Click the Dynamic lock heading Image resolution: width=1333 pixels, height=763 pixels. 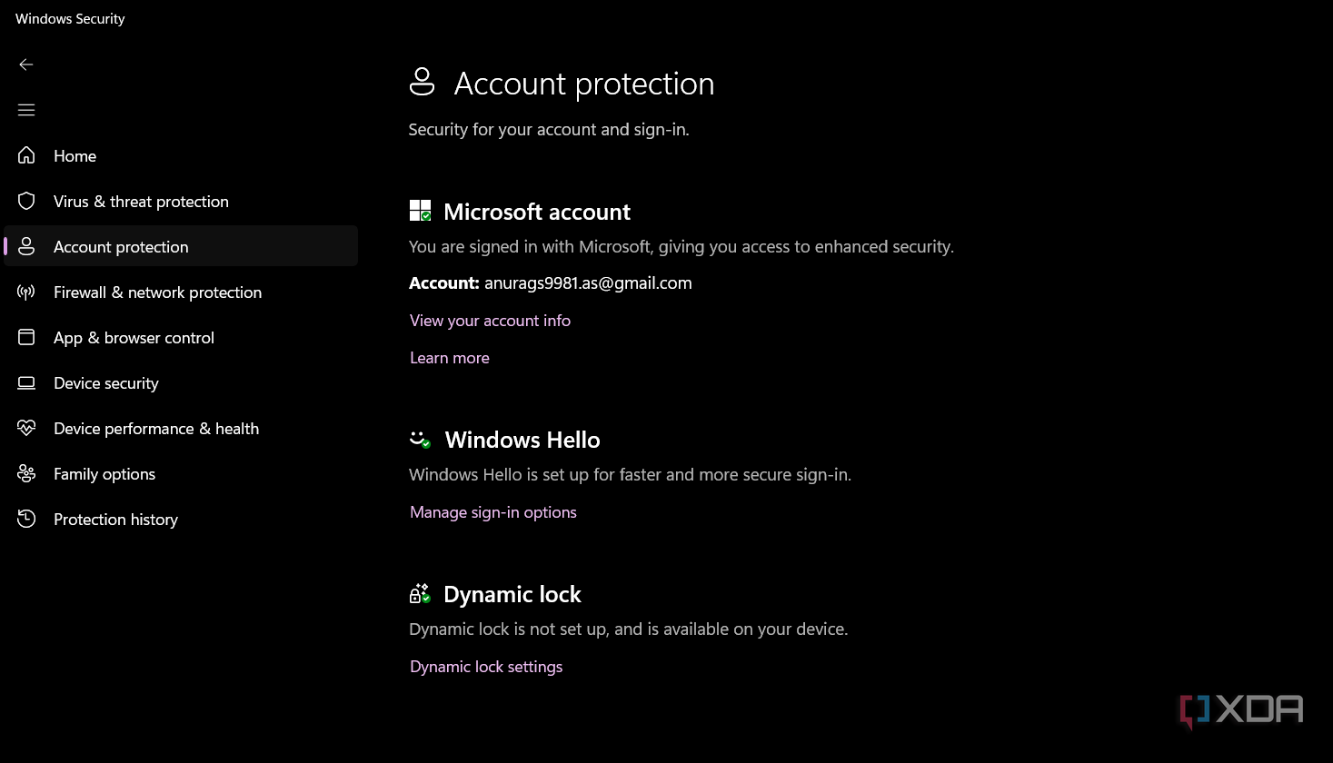point(512,594)
